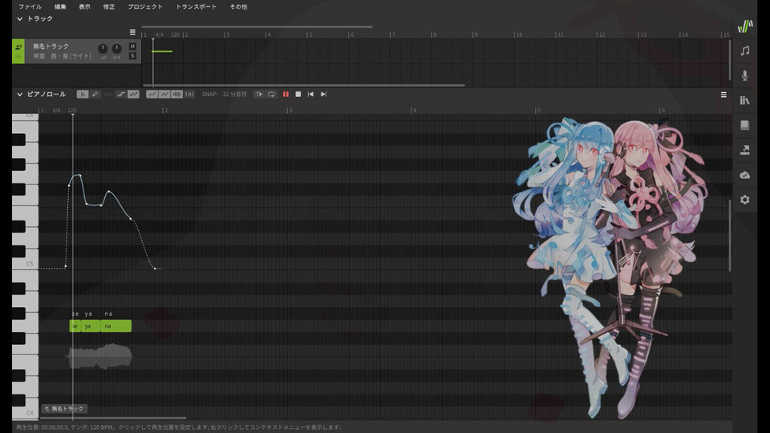Open the ファイル menu
The image size is (770, 433).
click(30, 7)
